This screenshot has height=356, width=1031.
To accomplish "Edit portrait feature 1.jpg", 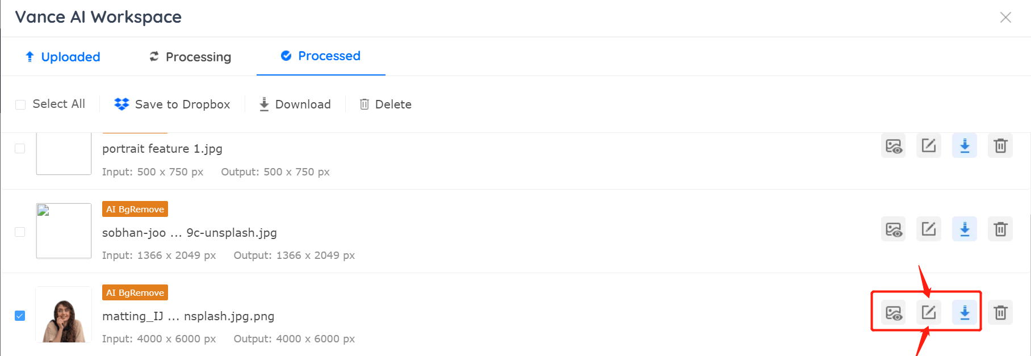I will pos(929,145).
